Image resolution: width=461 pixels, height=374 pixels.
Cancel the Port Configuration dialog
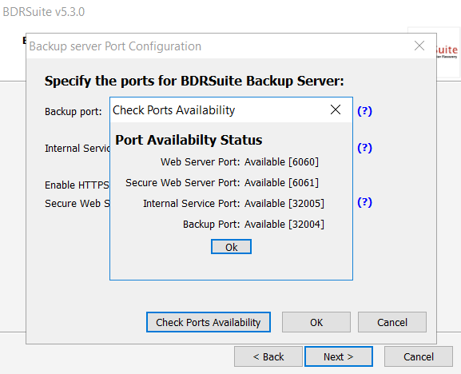pyautogui.click(x=392, y=322)
